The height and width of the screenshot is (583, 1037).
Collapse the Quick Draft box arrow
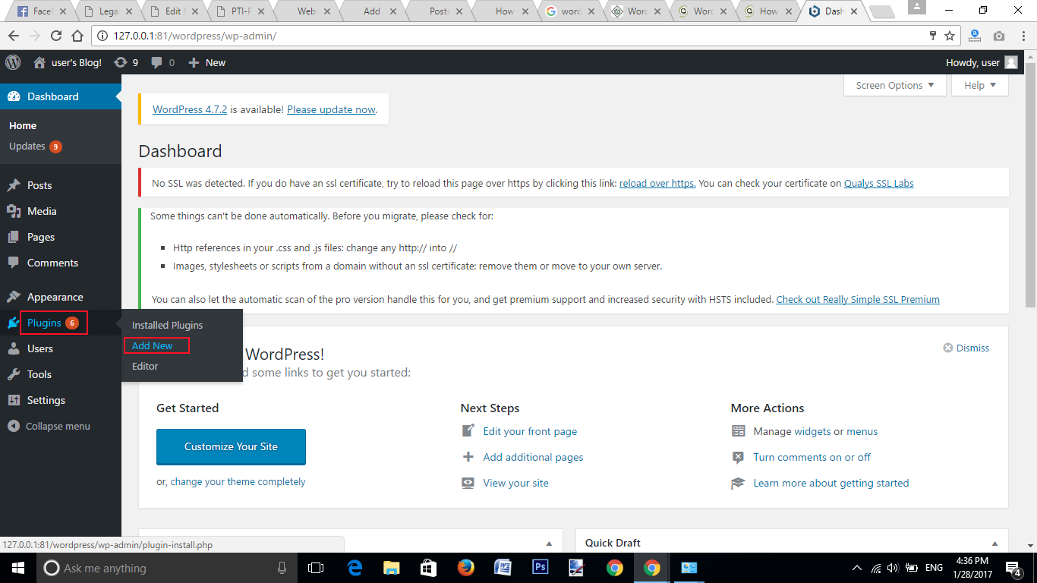coord(994,543)
